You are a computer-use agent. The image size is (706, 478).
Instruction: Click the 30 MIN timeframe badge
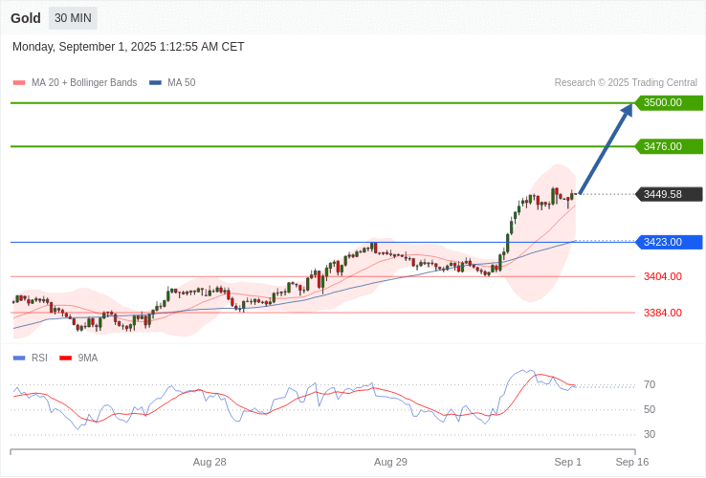pos(73,18)
